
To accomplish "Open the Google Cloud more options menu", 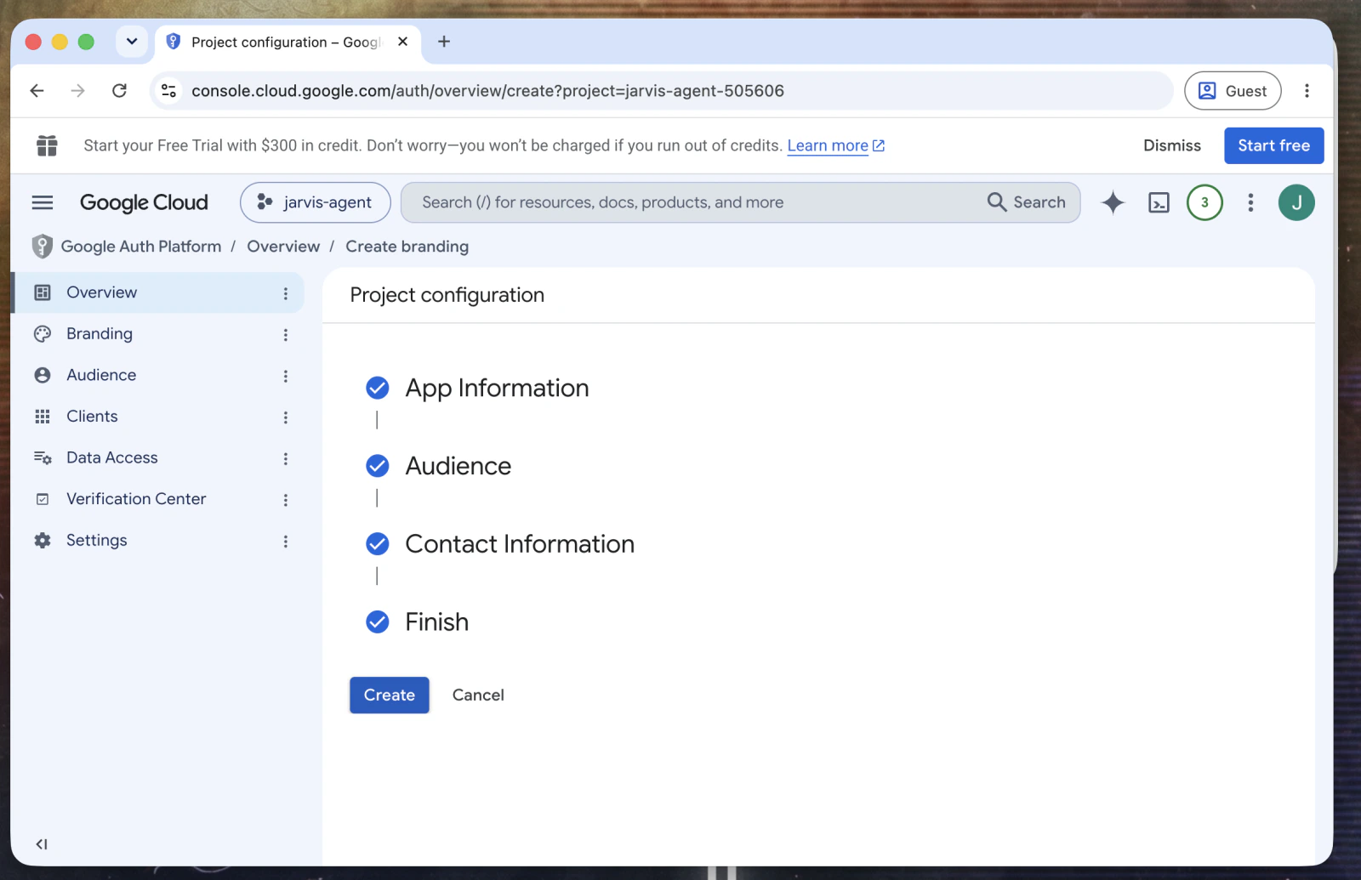I will point(1250,202).
